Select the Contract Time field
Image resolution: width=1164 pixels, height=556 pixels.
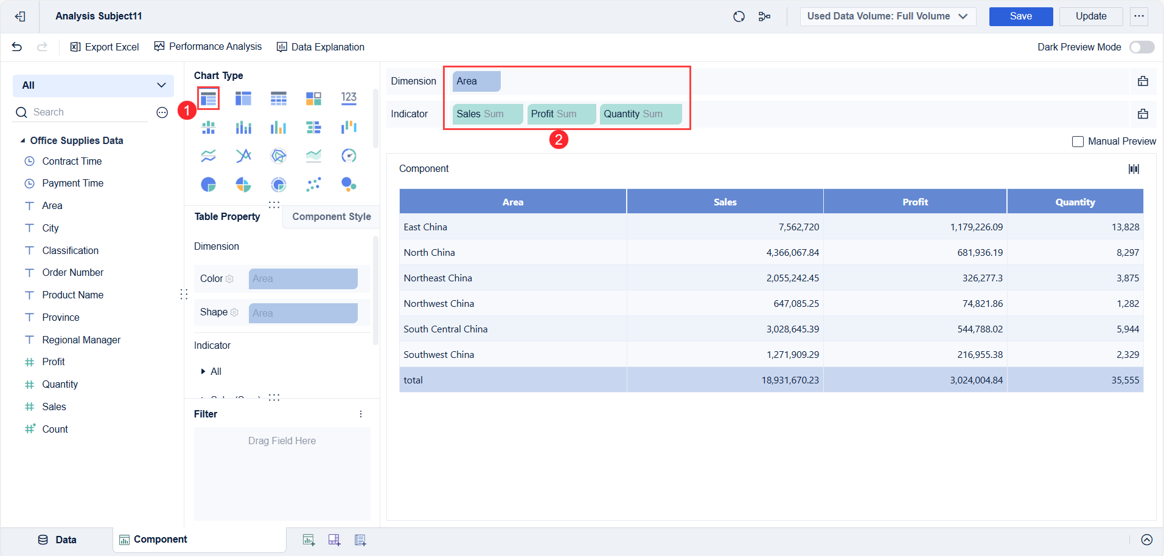pos(72,161)
